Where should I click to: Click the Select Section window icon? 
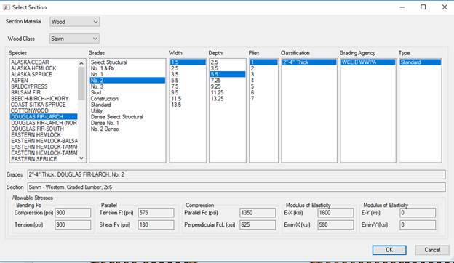[7, 7]
